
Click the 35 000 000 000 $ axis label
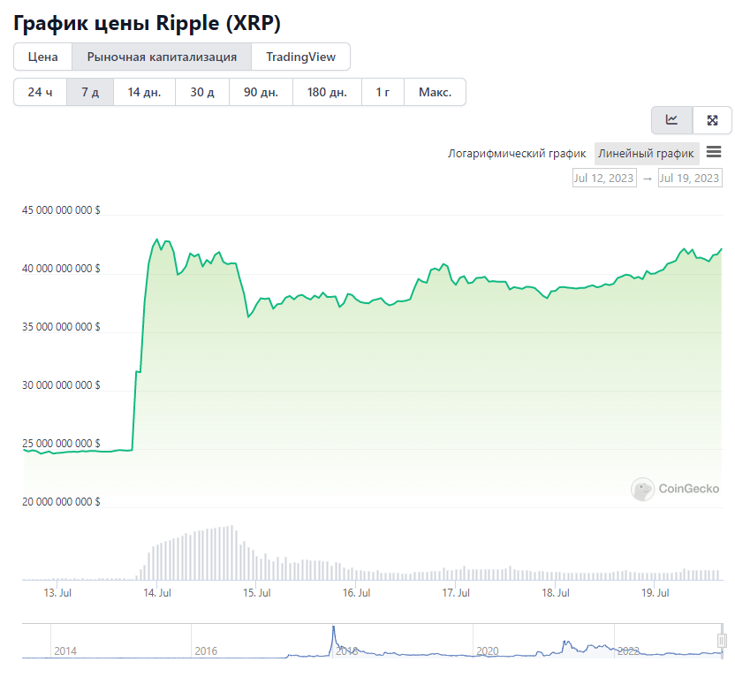(x=61, y=327)
